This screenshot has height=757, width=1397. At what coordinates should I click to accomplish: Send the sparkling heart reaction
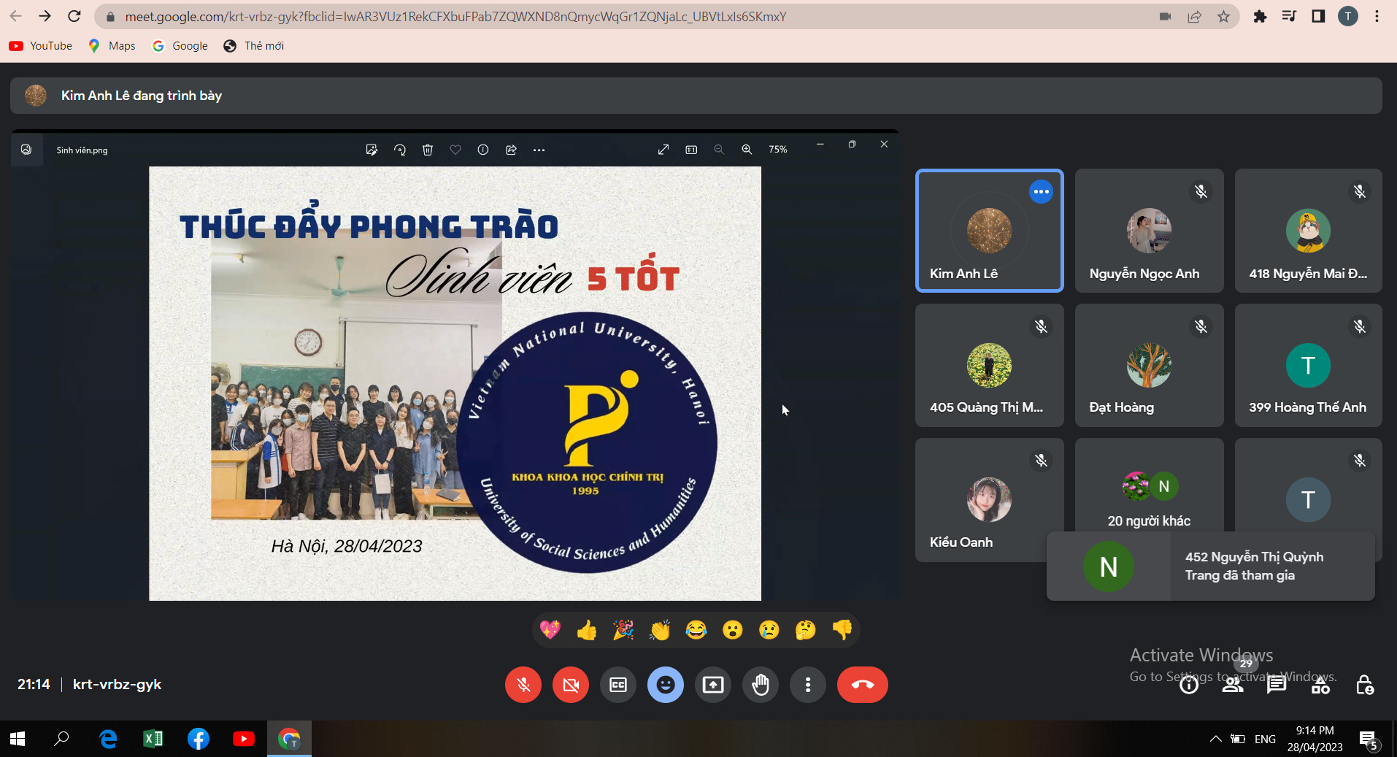tap(550, 629)
